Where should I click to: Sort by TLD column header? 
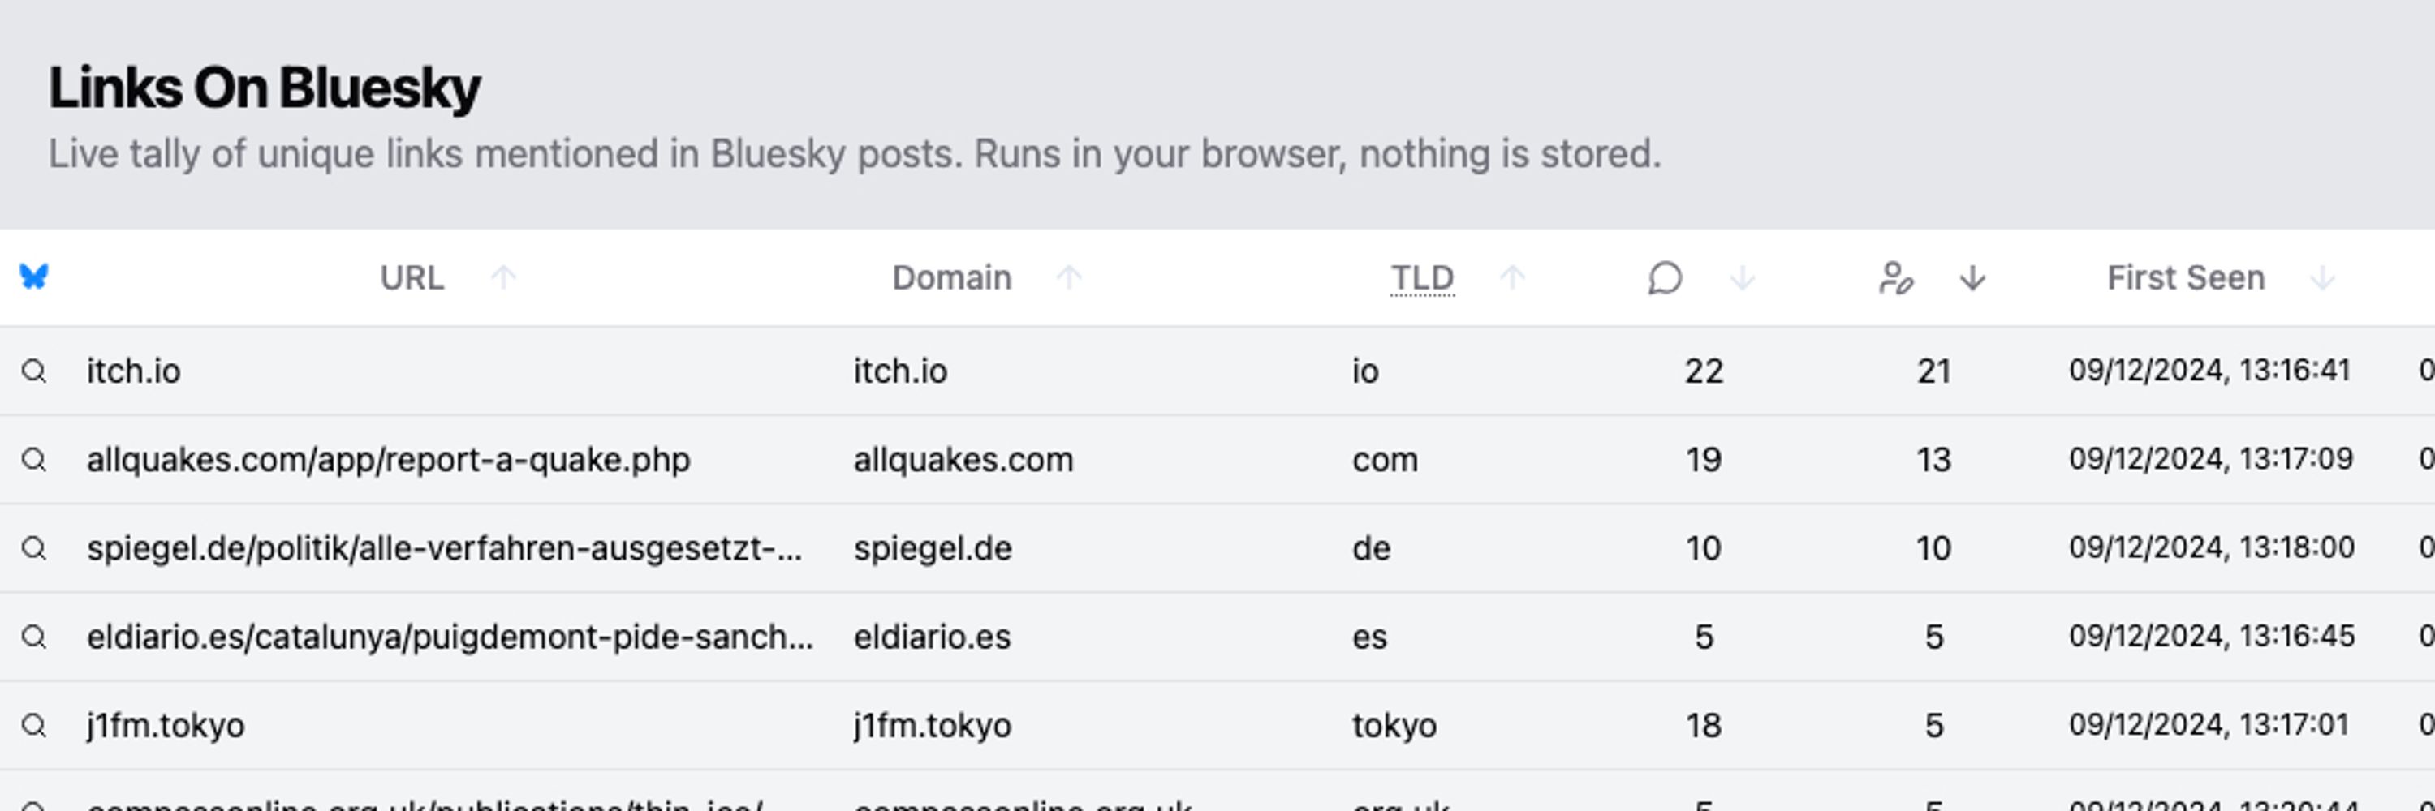(1422, 278)
